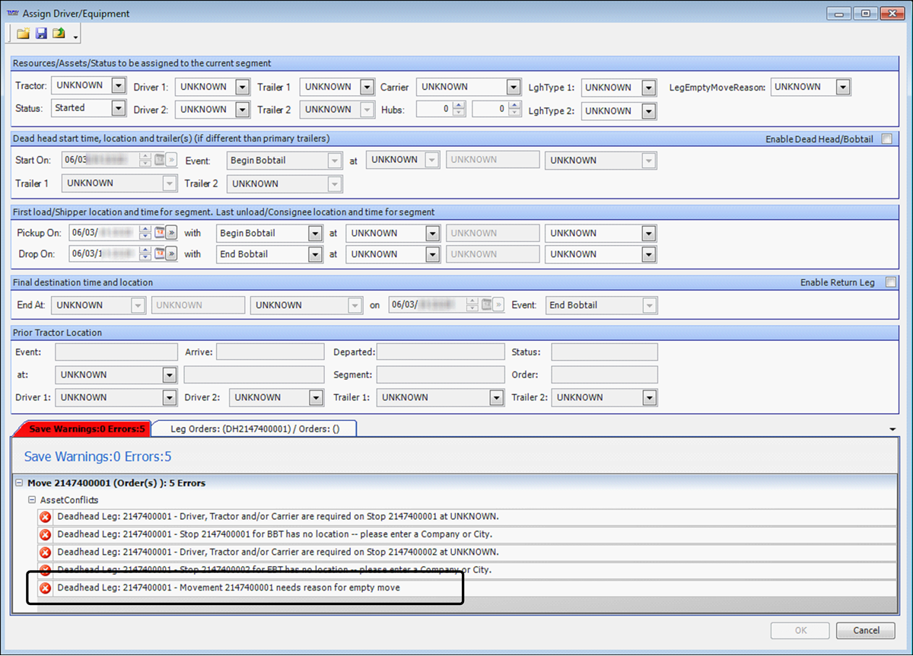The height and width of the screenshot is (656, 913).
Task: Click the open folder toolbar icon
Action: click(24, 33)
